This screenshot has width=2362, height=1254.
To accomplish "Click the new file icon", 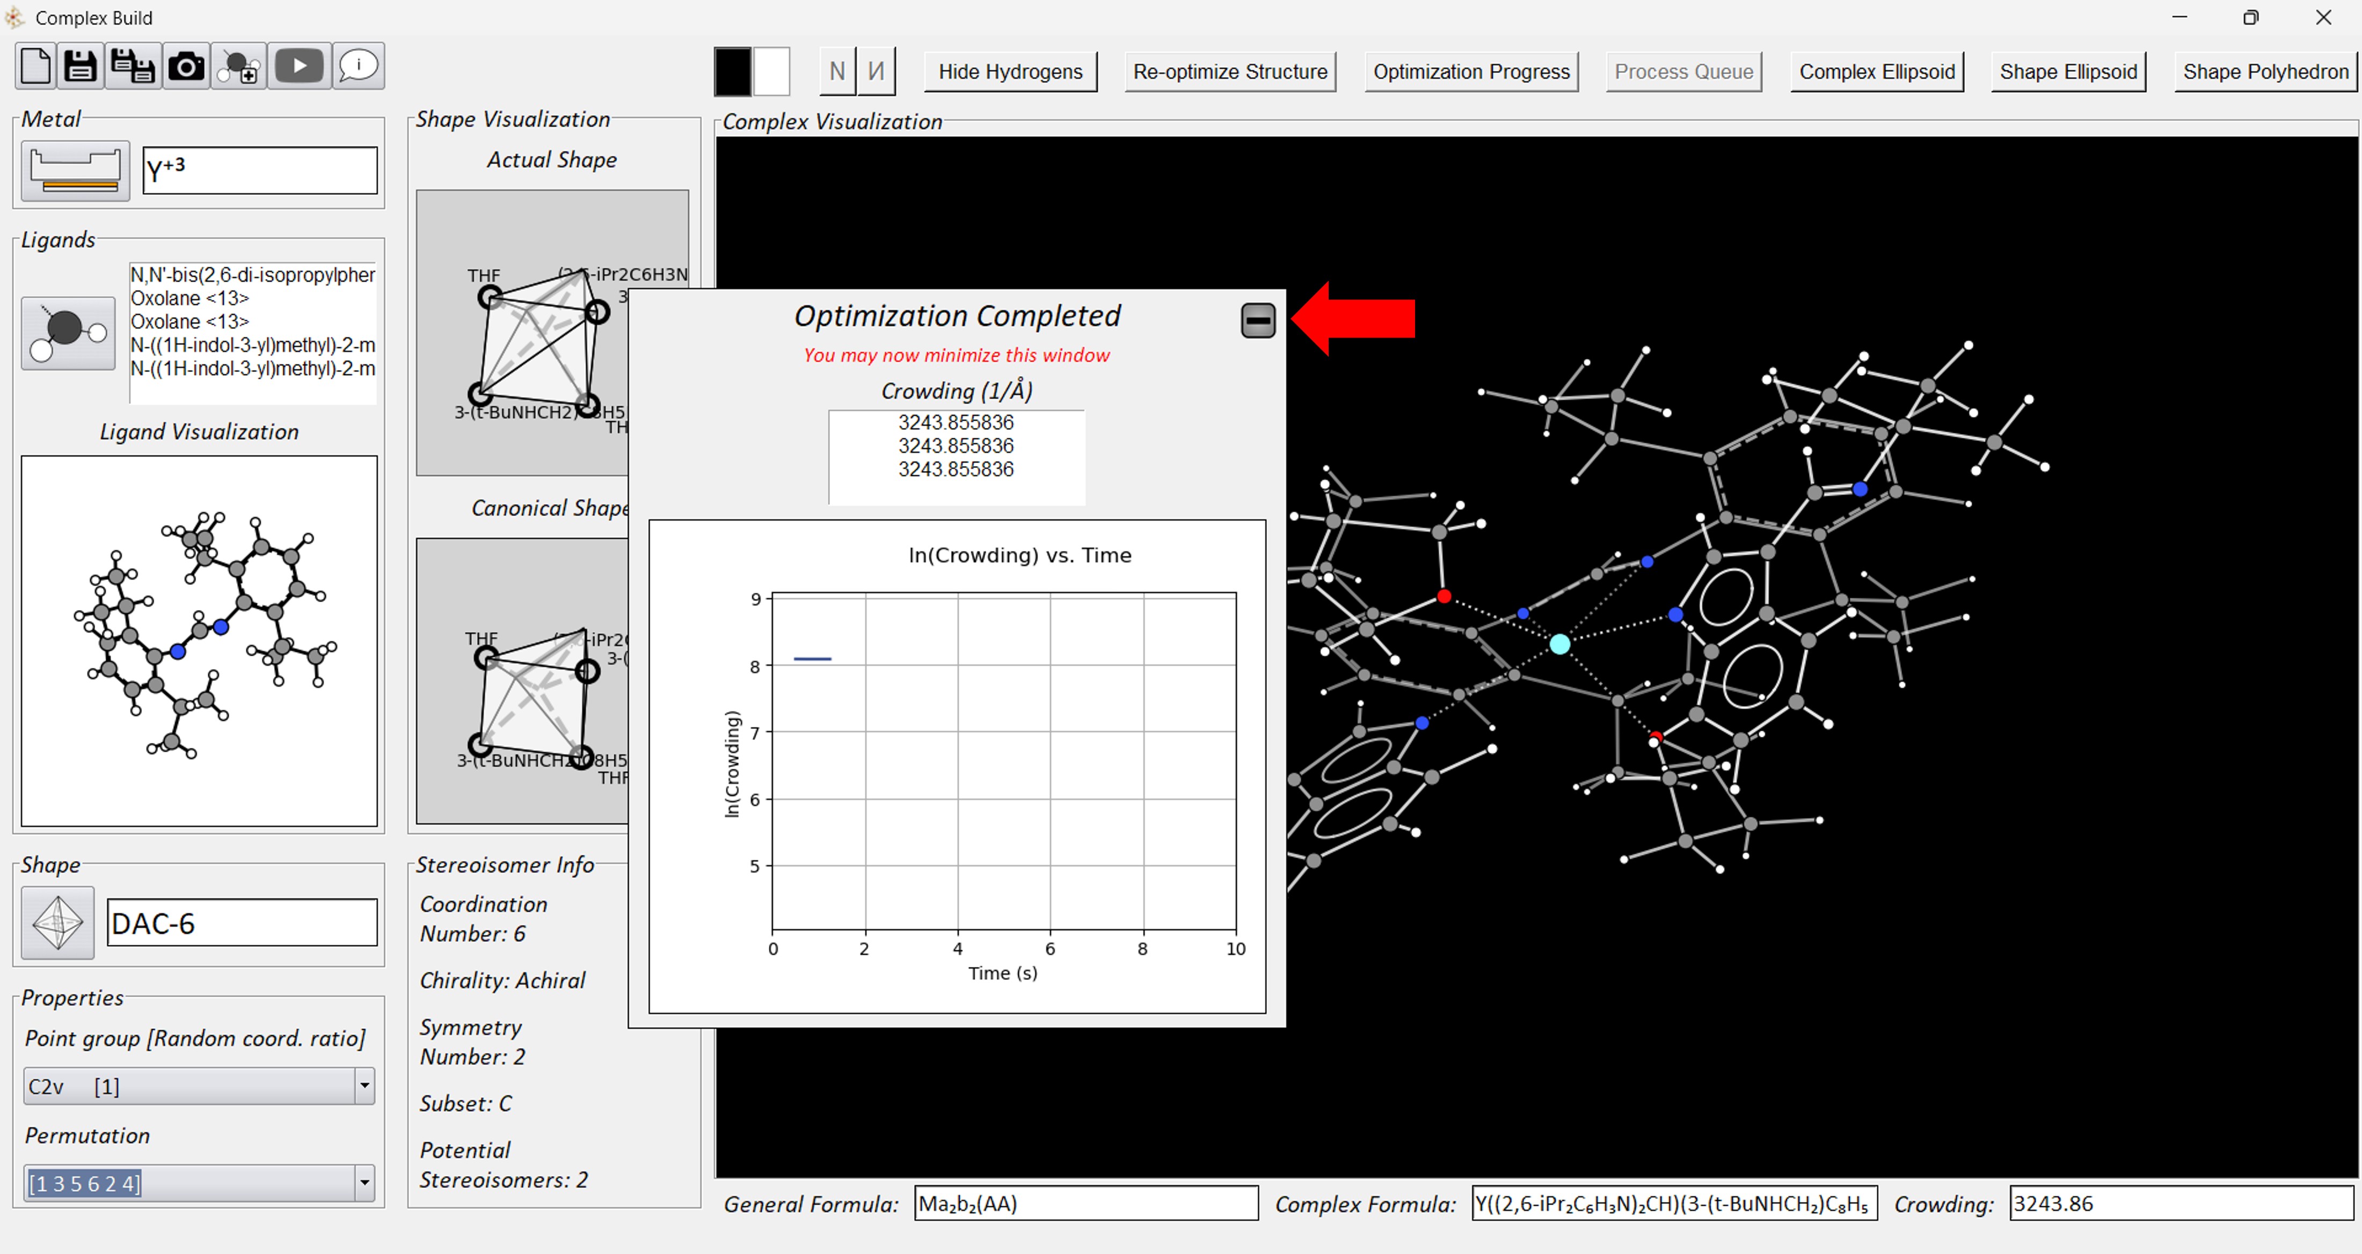I will (36, 67).
